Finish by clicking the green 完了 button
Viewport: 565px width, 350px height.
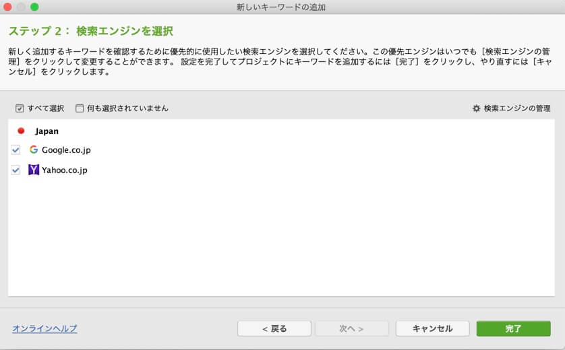point(513,328)
